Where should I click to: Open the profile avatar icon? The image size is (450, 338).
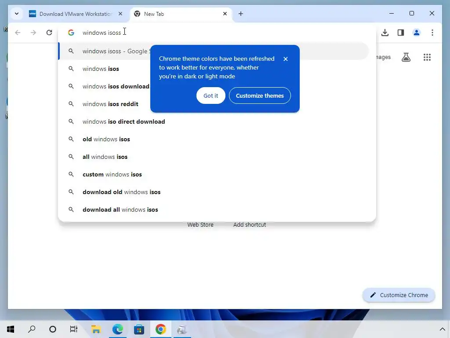coord(417,33)
